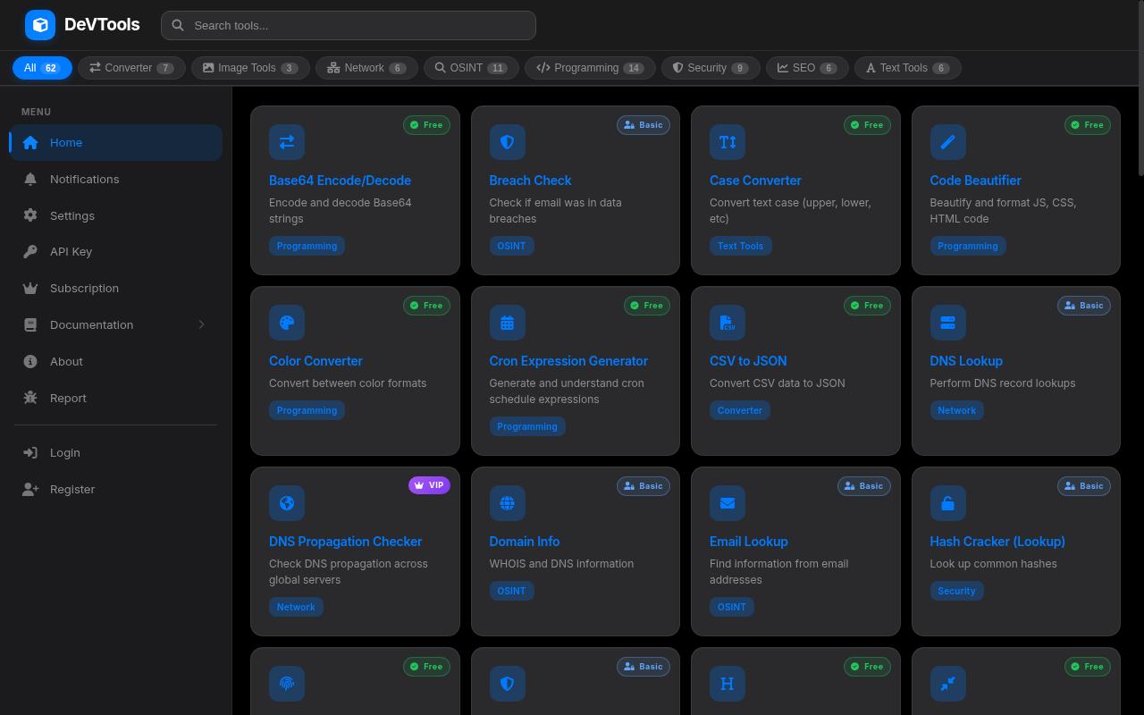Filter tools by Converter category
This screenshot has height=715, width=1144.
tap(131, 68)
